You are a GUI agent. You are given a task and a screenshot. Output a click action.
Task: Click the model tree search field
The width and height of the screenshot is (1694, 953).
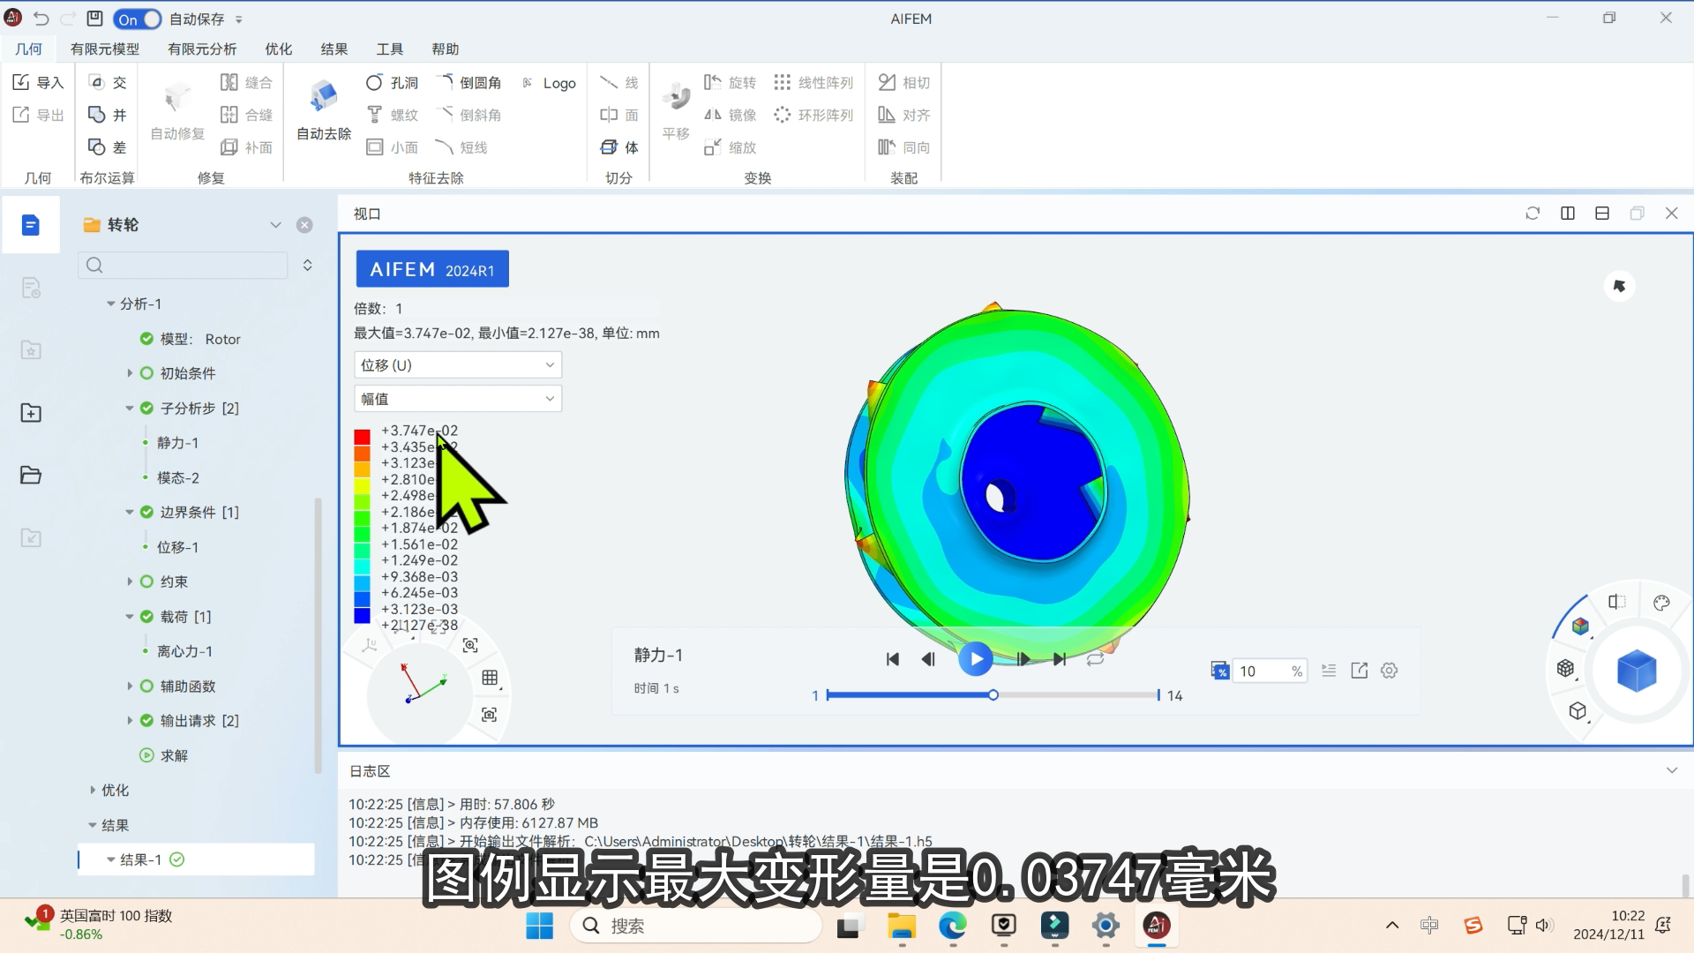pos(185,265)
